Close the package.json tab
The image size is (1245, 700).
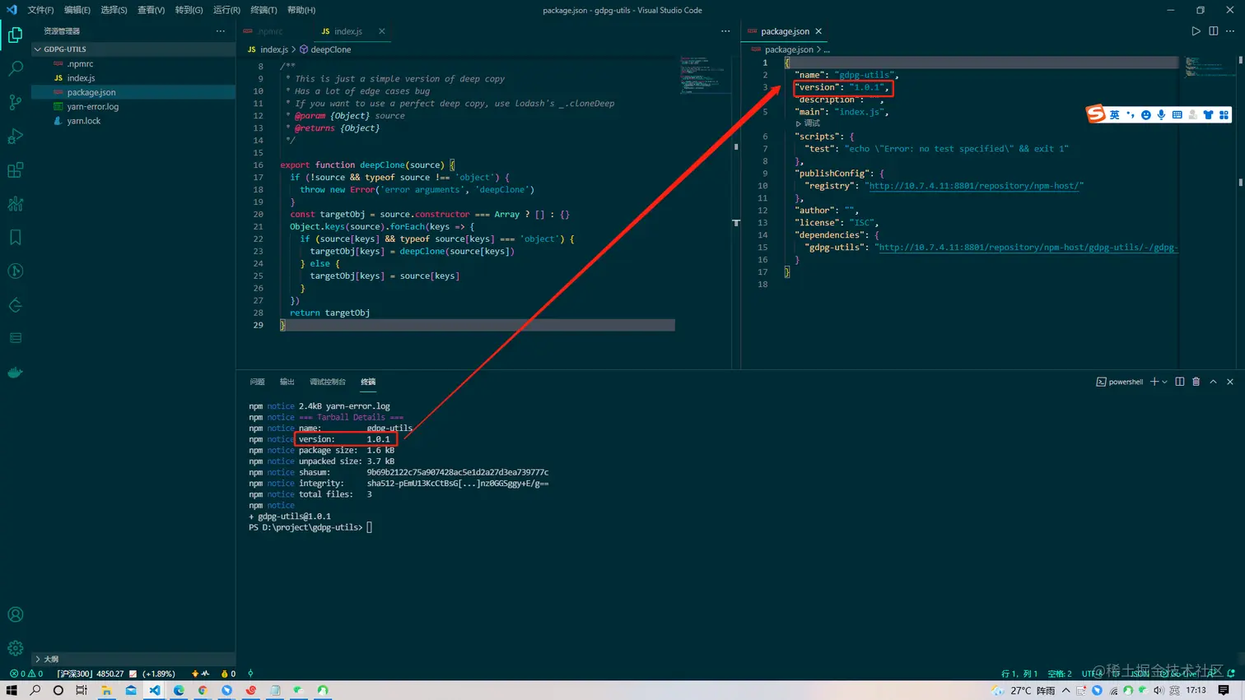818,31
